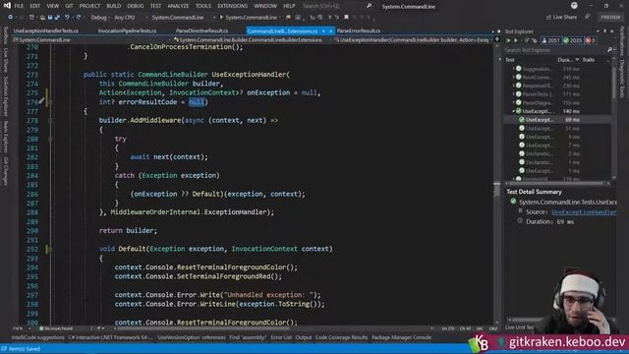This screenshot has height=354, width=629.
Task: Click the feedback icon beside Live Share
Action: click(588, 17)
